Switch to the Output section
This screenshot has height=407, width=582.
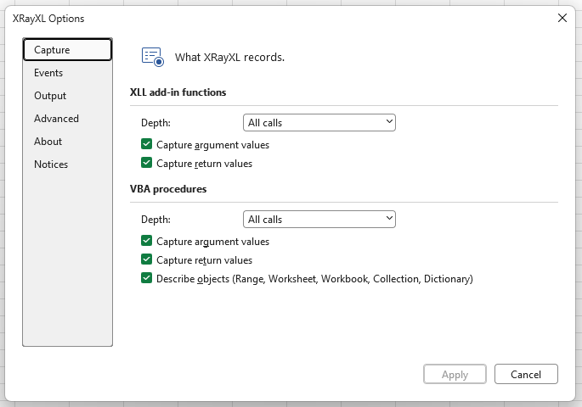click(67, 96)
